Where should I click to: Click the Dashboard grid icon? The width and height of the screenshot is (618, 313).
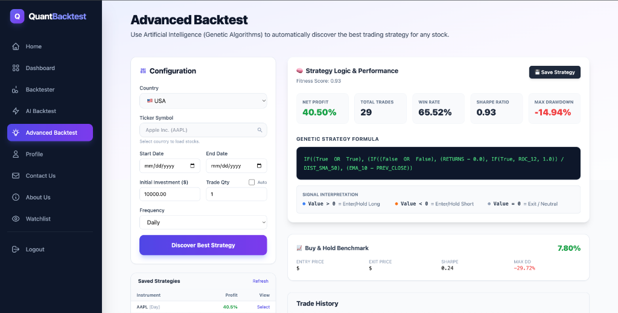click(16, 68)
